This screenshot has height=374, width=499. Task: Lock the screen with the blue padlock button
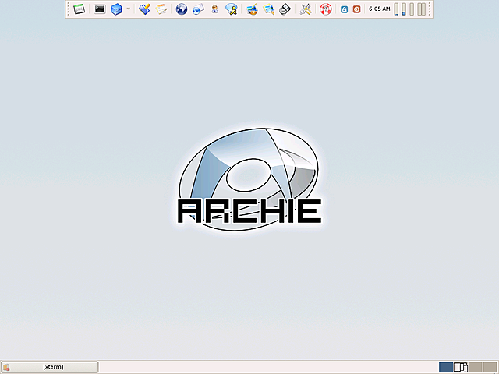pyautogui.click(x=344, y=9)
